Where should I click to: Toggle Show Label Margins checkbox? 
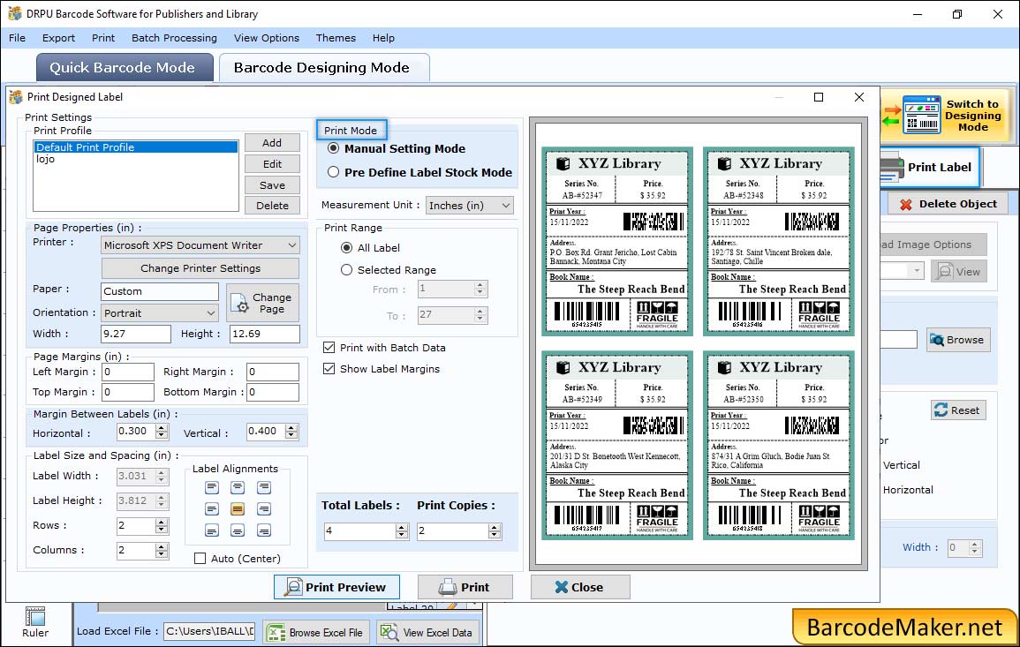329,369
